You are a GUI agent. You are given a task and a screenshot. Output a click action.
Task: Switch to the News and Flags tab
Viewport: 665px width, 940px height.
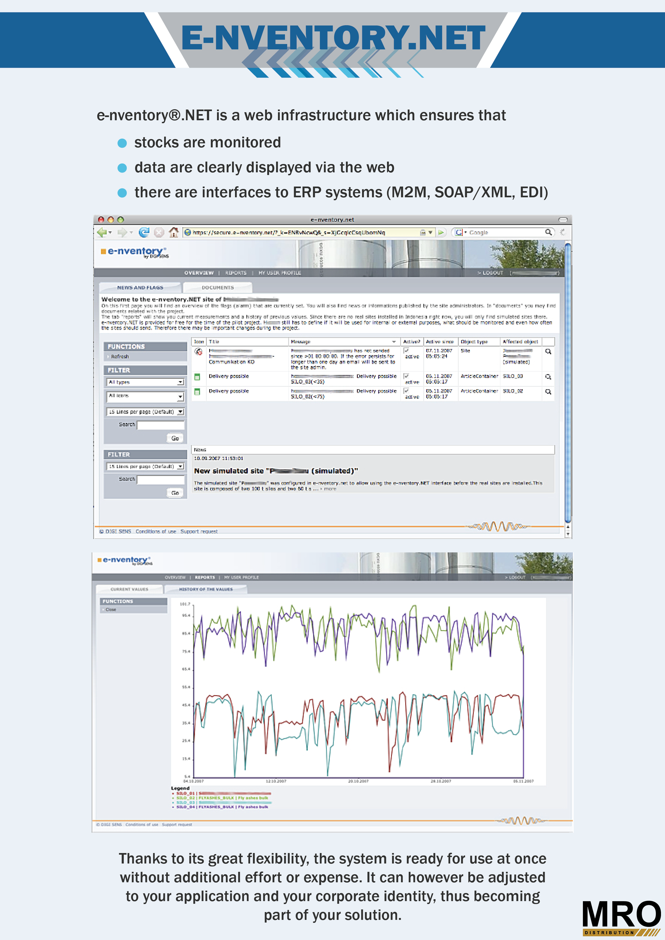140,288
